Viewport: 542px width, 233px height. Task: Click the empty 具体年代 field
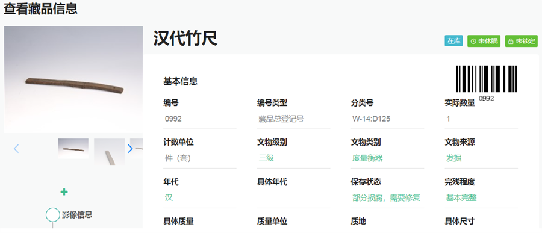pos(293,199)
